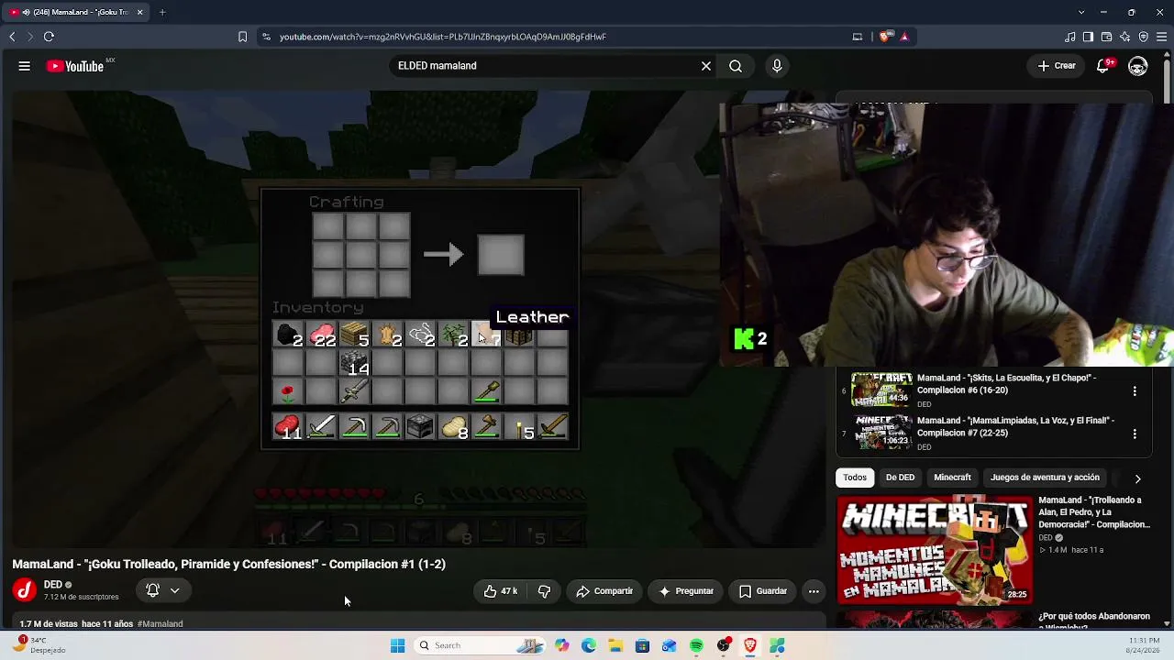The image size is (1174, 660).
Task: Select the De DED filter chip
Action: (900, 478)
